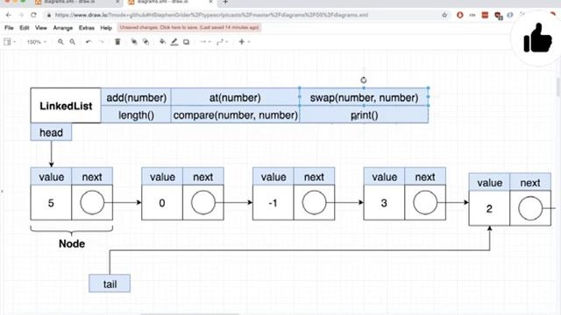Select the value header above 5
561x315 pixels.
[51, 177]
